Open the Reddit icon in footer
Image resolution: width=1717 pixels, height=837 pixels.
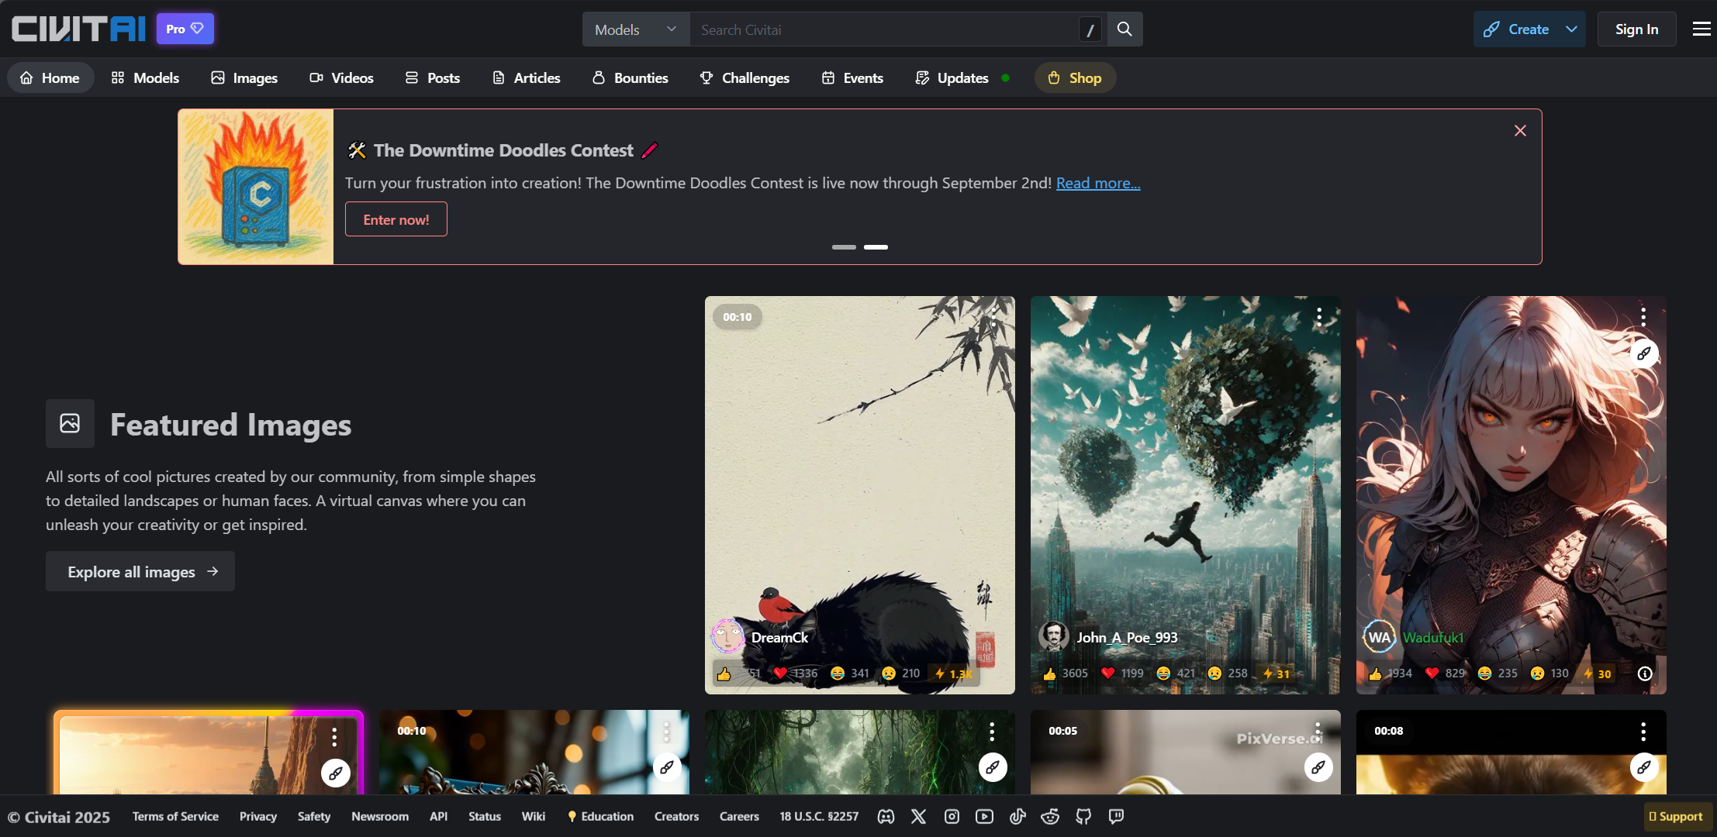point(1050,816)
